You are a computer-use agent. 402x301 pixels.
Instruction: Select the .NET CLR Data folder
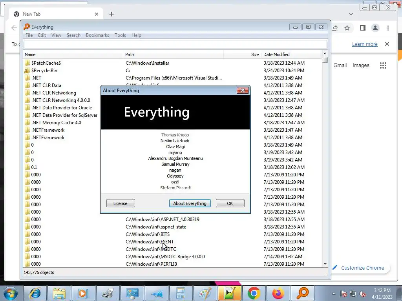point(46,85)
